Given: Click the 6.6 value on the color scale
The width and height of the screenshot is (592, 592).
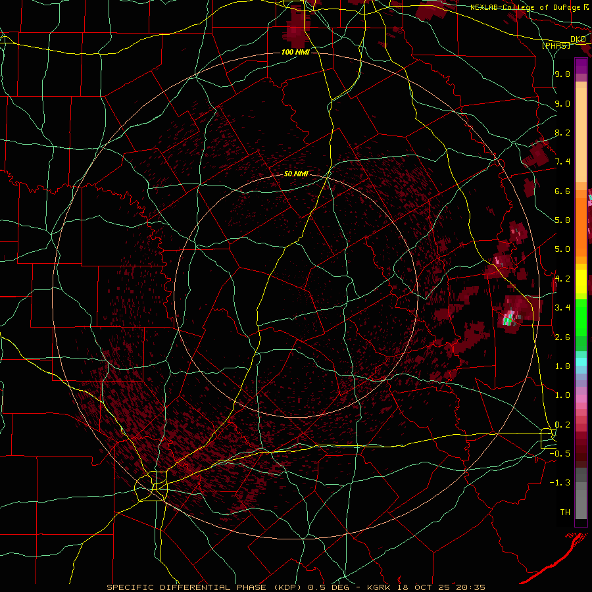Looking at the screenshot, I should coord(562,191).
